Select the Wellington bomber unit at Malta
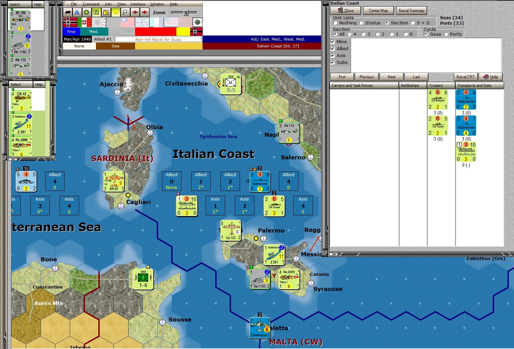The height and width of the screenshot is (349, 514). coord(260,328)
